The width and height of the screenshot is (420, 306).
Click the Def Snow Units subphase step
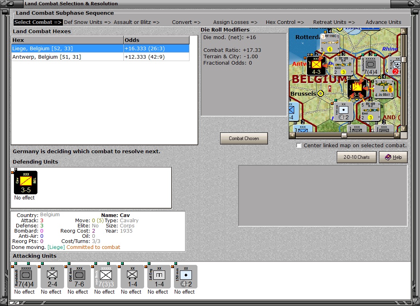click(87, 22)
